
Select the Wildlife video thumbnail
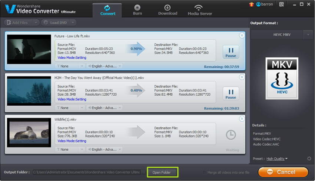[x=29, y=133]
